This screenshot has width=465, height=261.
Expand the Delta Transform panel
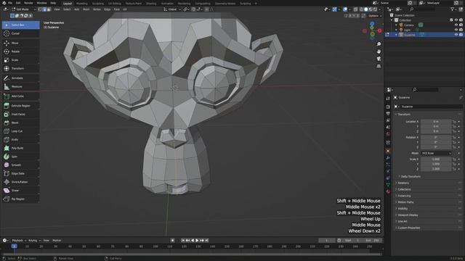coord(410,177)
